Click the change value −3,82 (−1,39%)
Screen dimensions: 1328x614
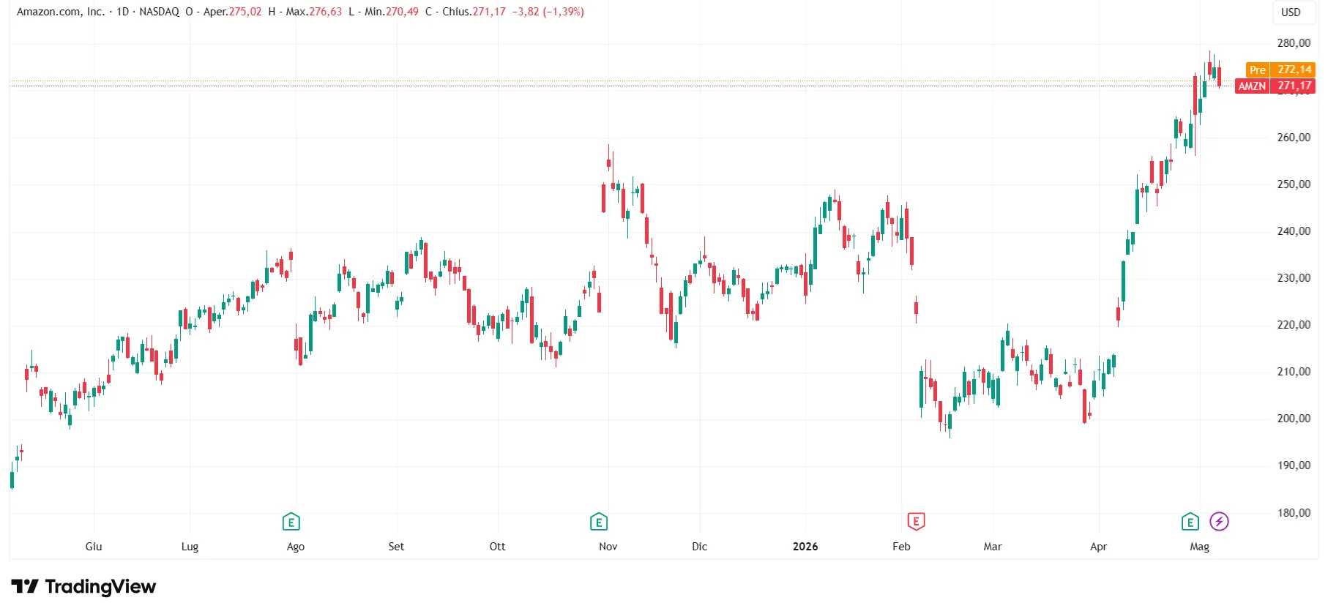tap(548, 12)
